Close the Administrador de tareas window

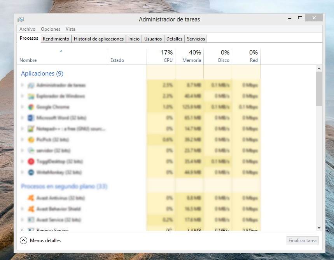tap(314, 18)
